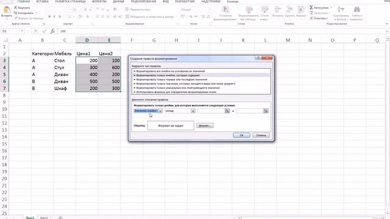Viewport: 390px width, 219px height.
Task: Open Условное форматирование in the ribbon
Action: coord(225,13)
